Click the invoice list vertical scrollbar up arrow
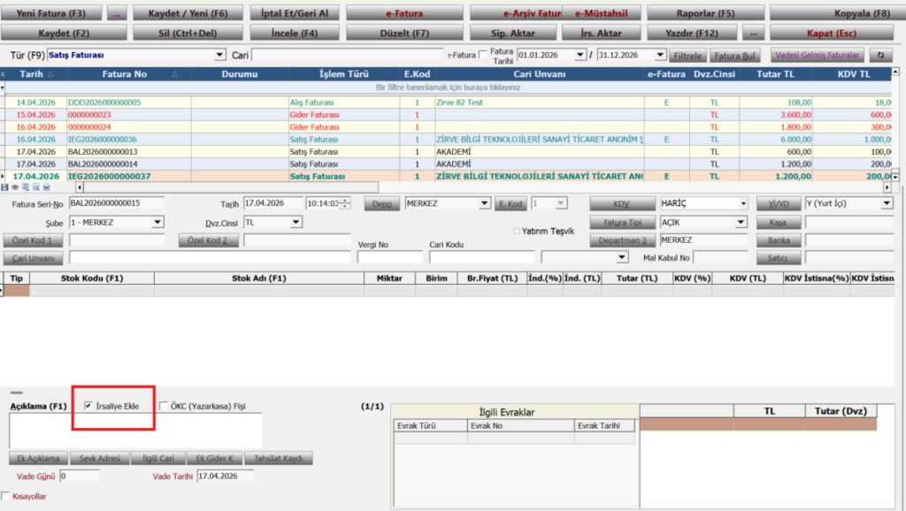 (x=895, y=72)
